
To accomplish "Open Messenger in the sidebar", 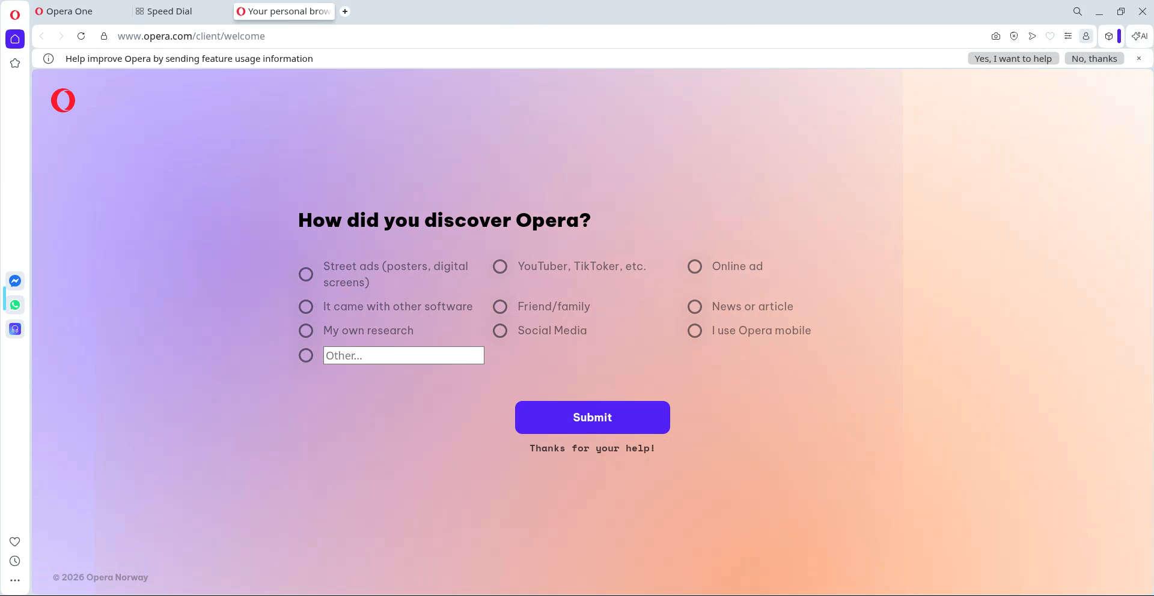I will pyautogui.click(x=15, y=281).
